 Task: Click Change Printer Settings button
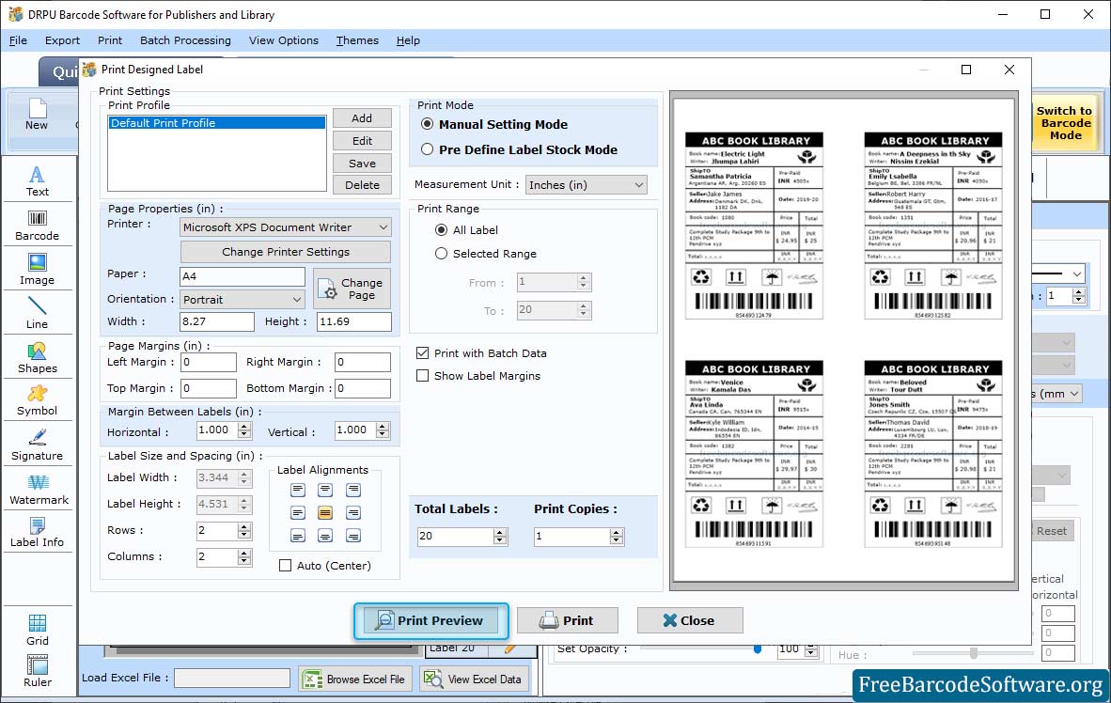(x=286, y=252)
